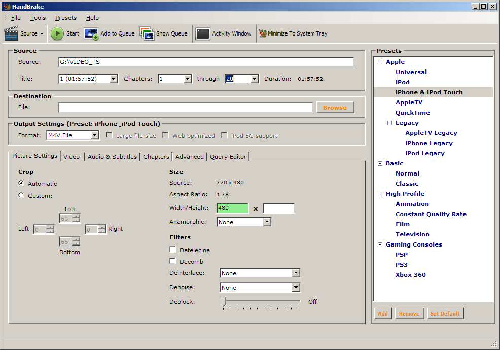The width and height of the screenshot is (500, 350).
Task: Select the Picture Settings tab
Action: 34,156
